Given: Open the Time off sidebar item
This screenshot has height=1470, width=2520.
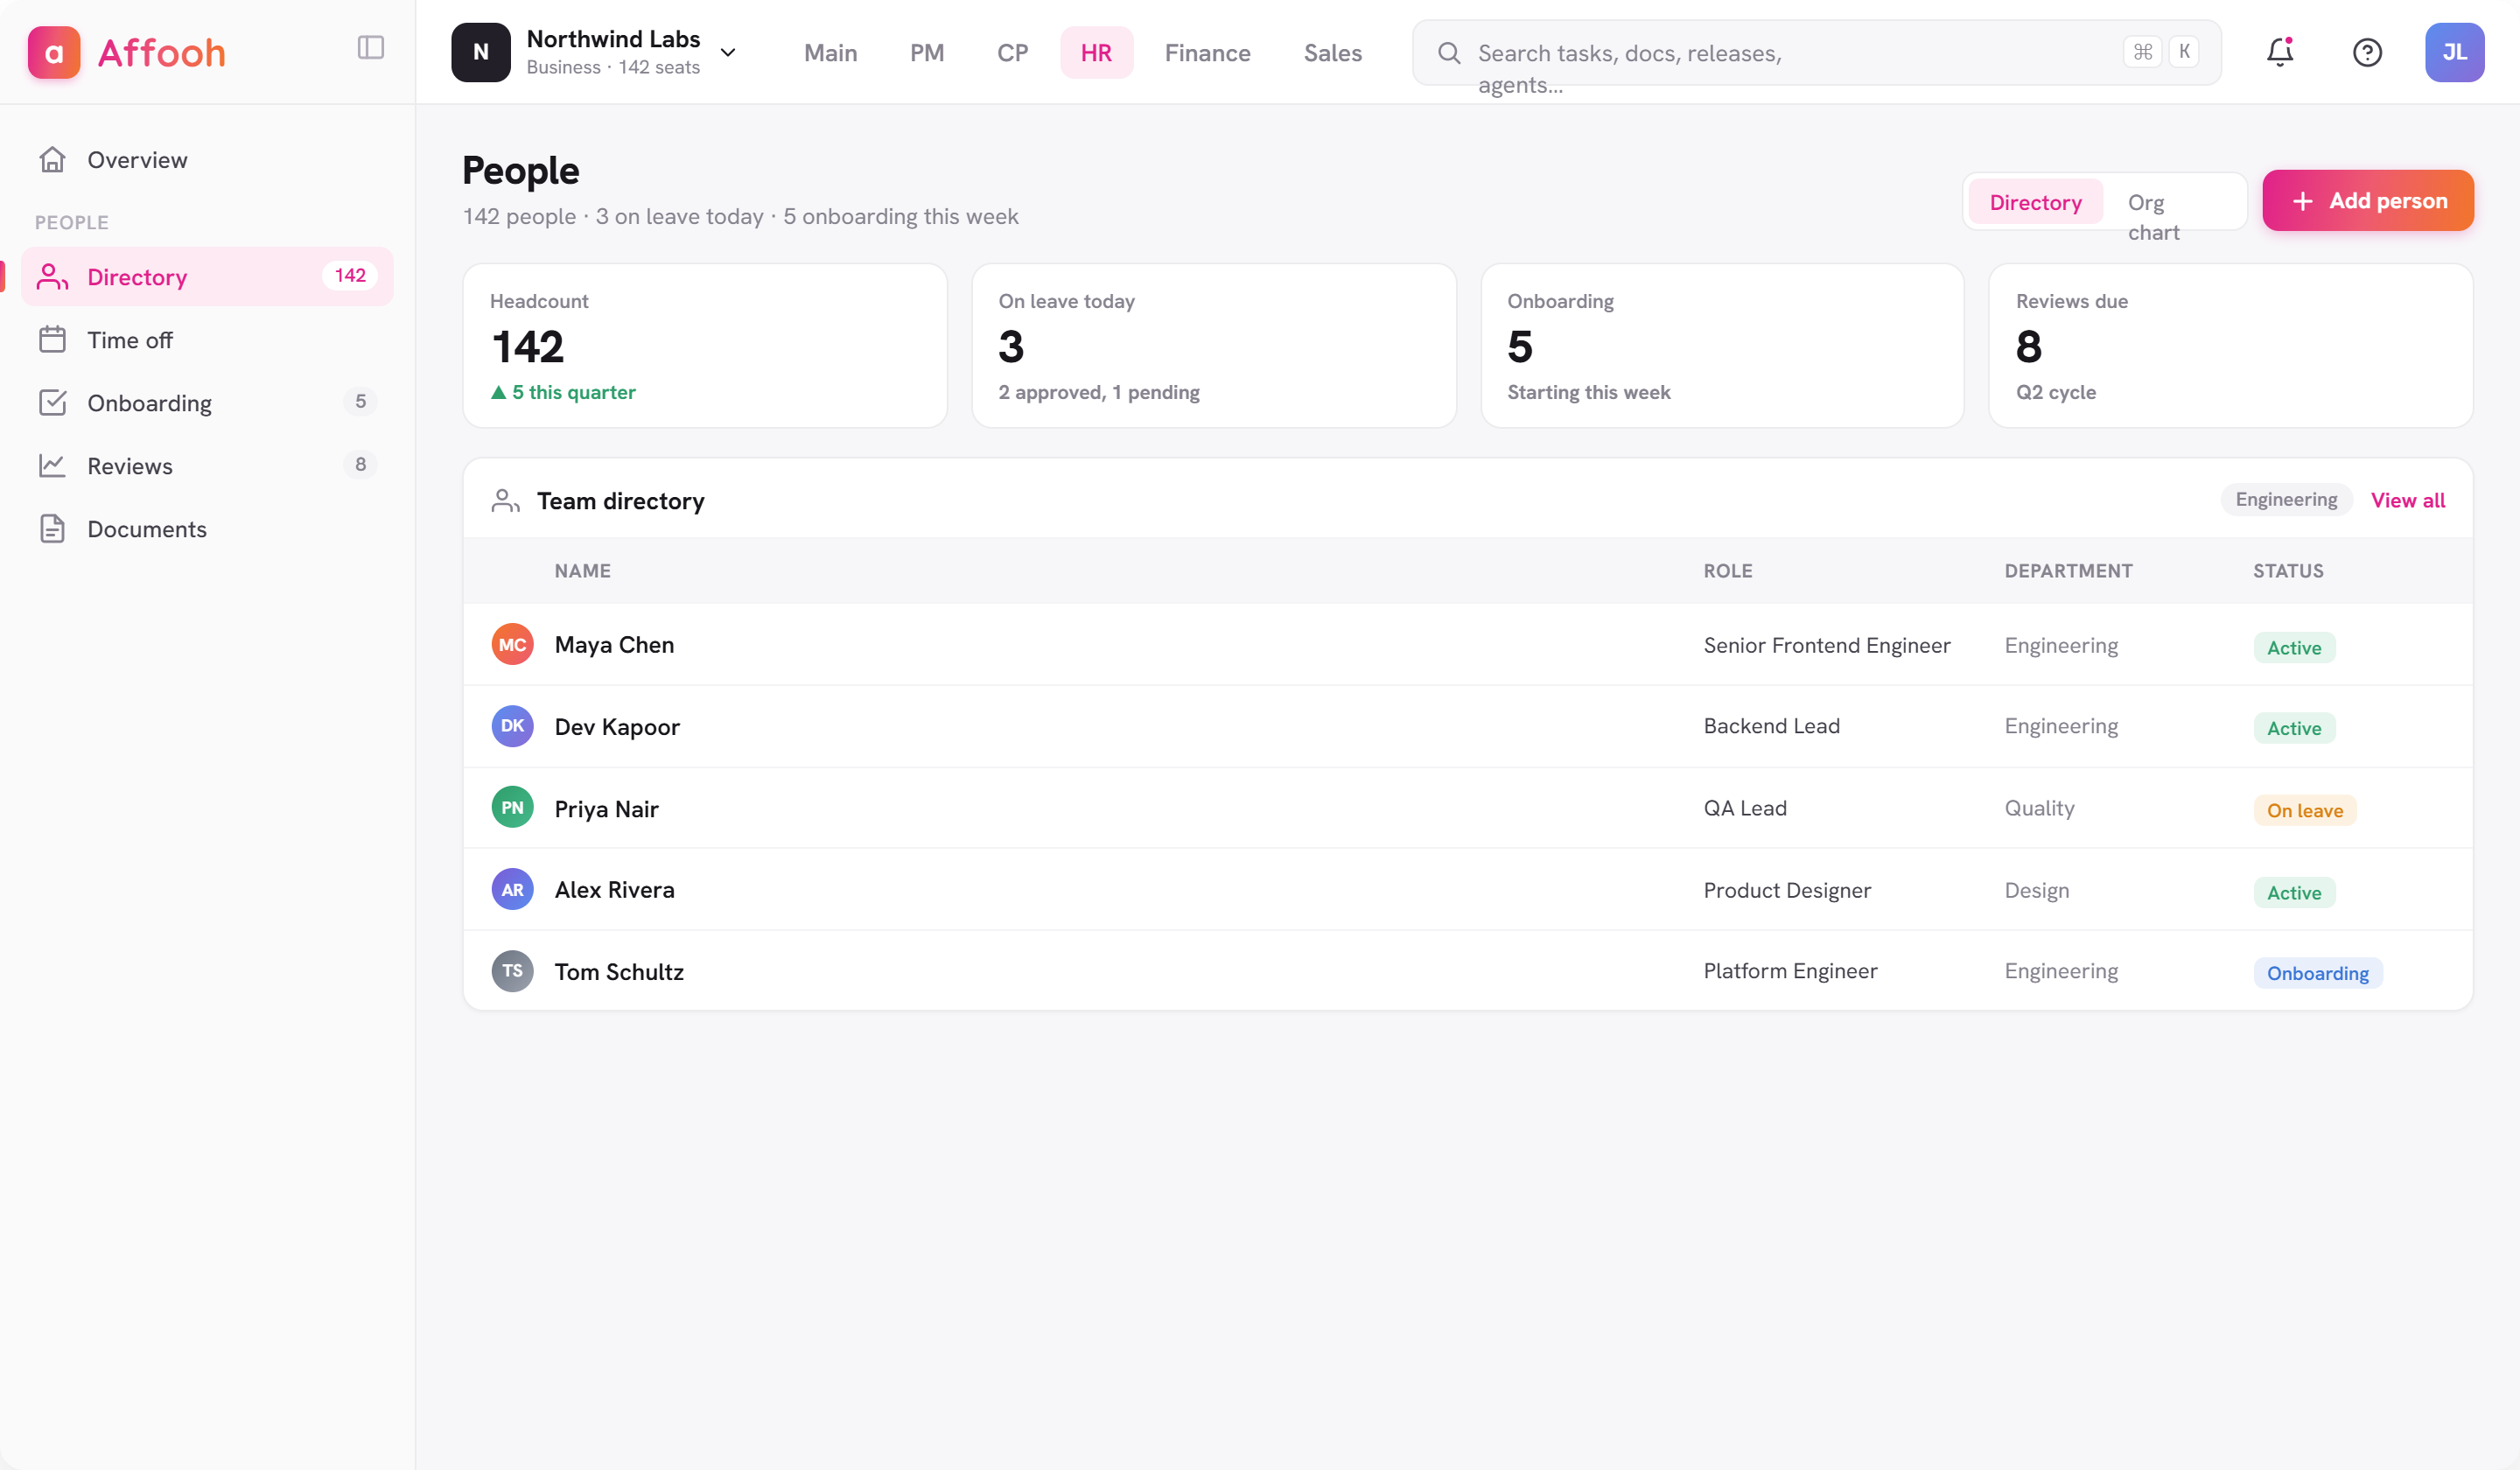Looking at the screenshot, I should pos(207,340).
